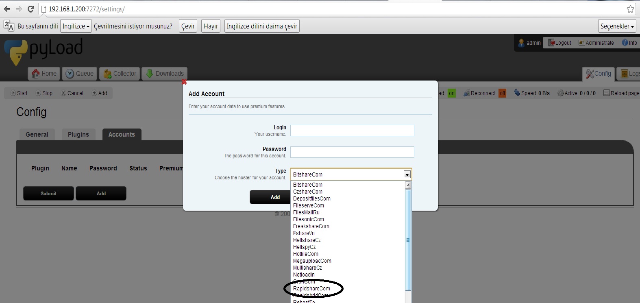Open the Type hoster dropdown arrow

coord(407,174)
